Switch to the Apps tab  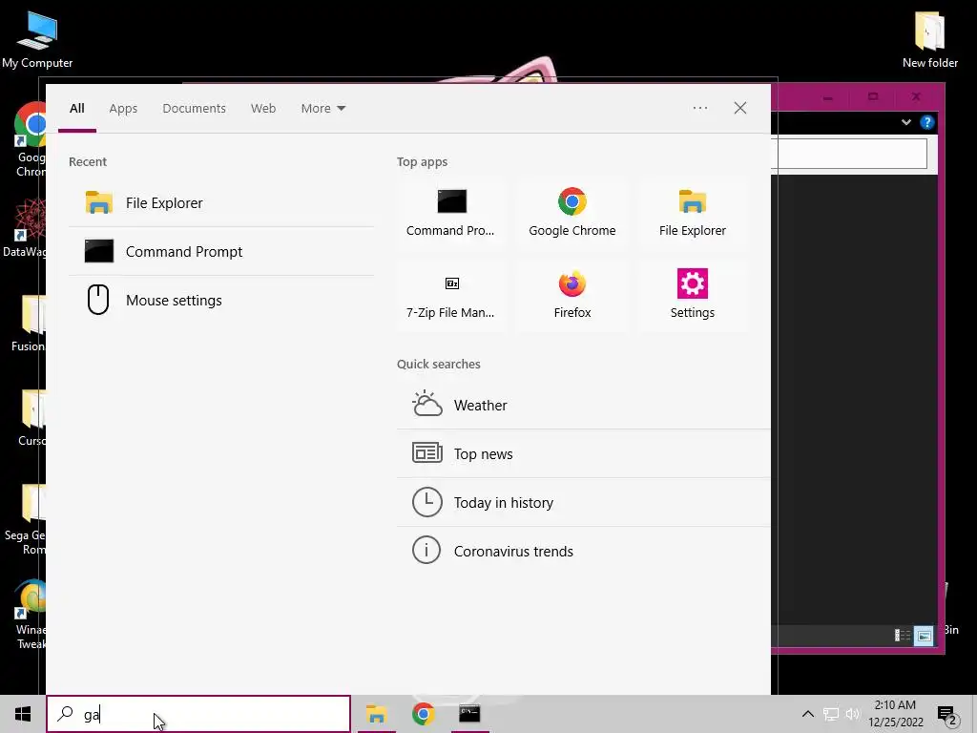[x=123, y=109]
